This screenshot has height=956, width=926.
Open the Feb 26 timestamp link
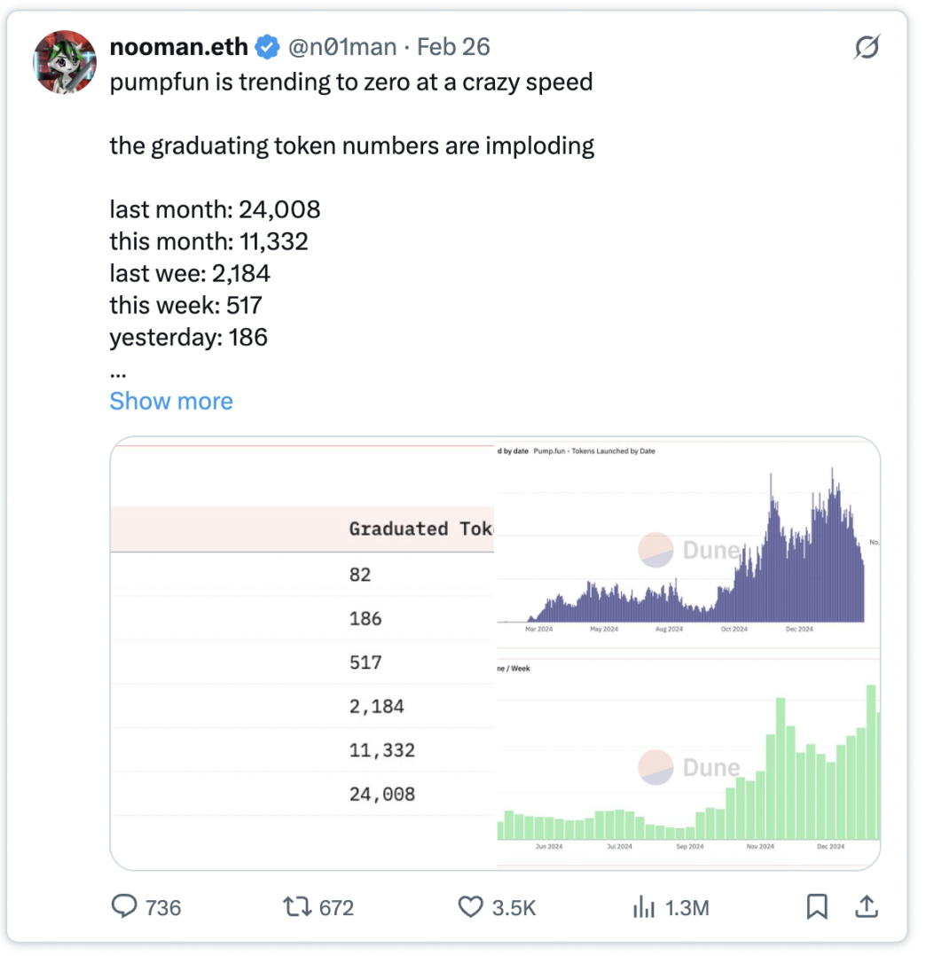(453, 47)
